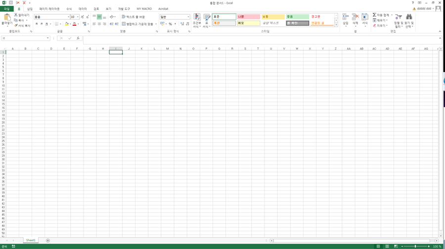Toggle bottom vertical alignment
The width and height of the screenshot is (445, 249).
click(104, 17)
